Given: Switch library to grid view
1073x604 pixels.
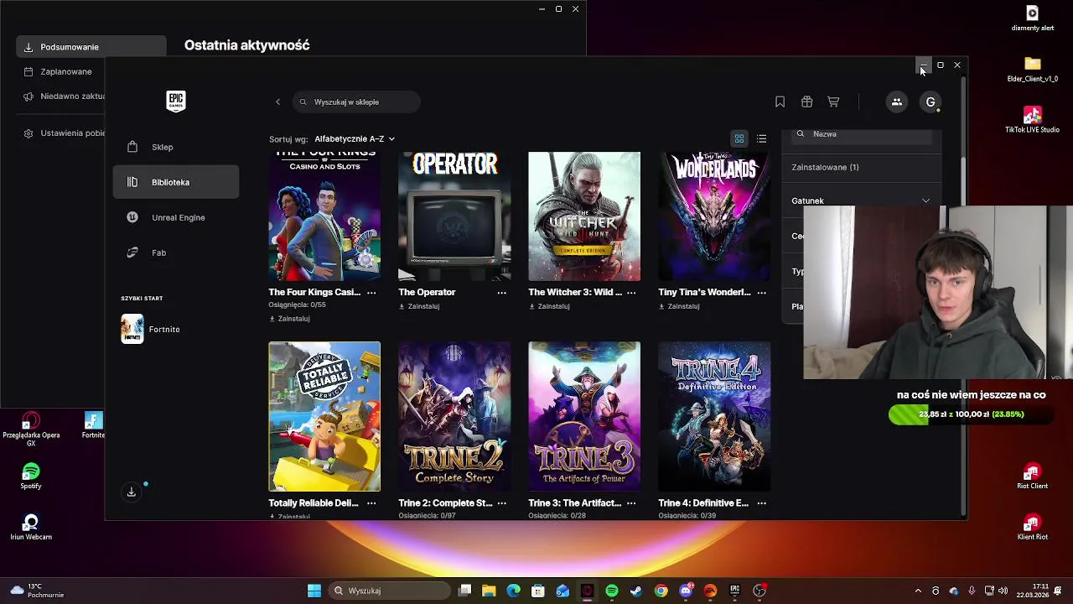Looking at the screenshot, I should point(739,138).
